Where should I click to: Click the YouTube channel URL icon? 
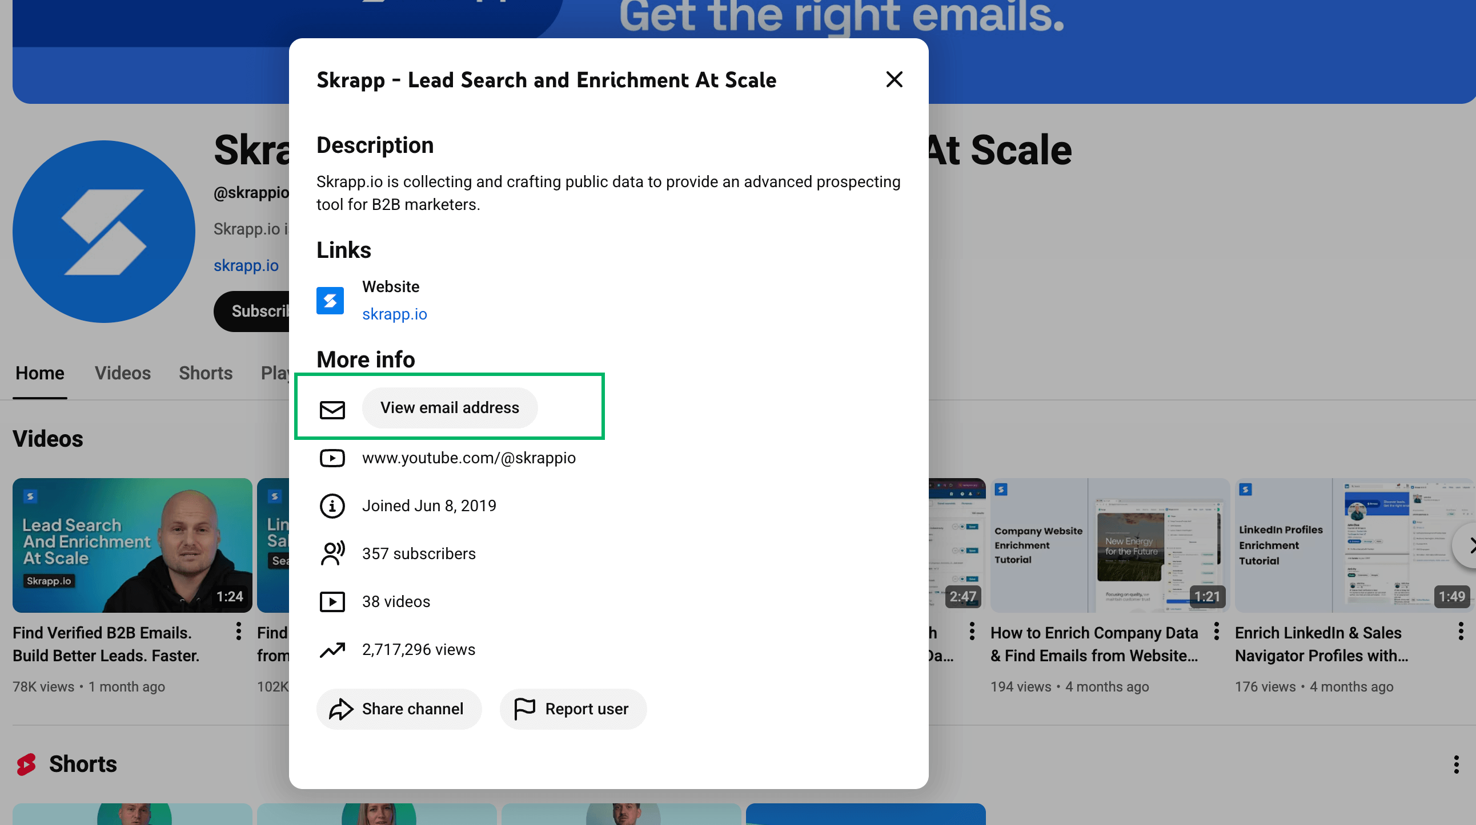click(x=332, y=458)
